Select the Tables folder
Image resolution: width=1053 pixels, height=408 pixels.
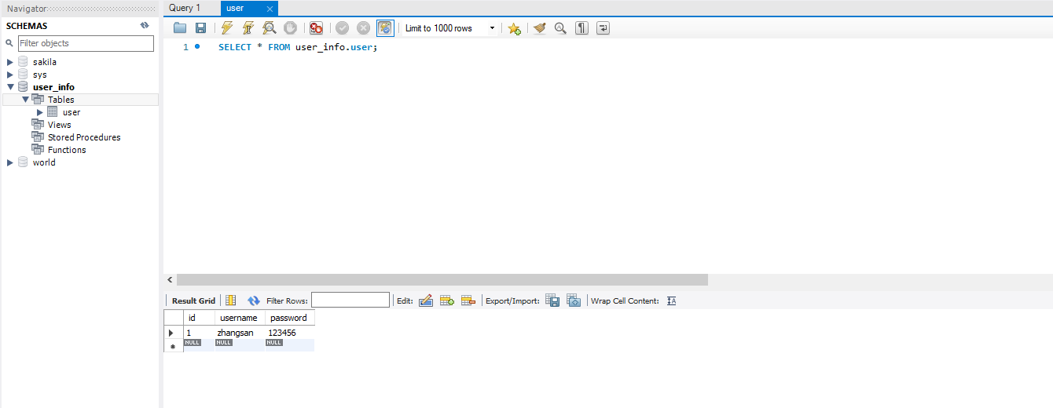click(61, 100)
